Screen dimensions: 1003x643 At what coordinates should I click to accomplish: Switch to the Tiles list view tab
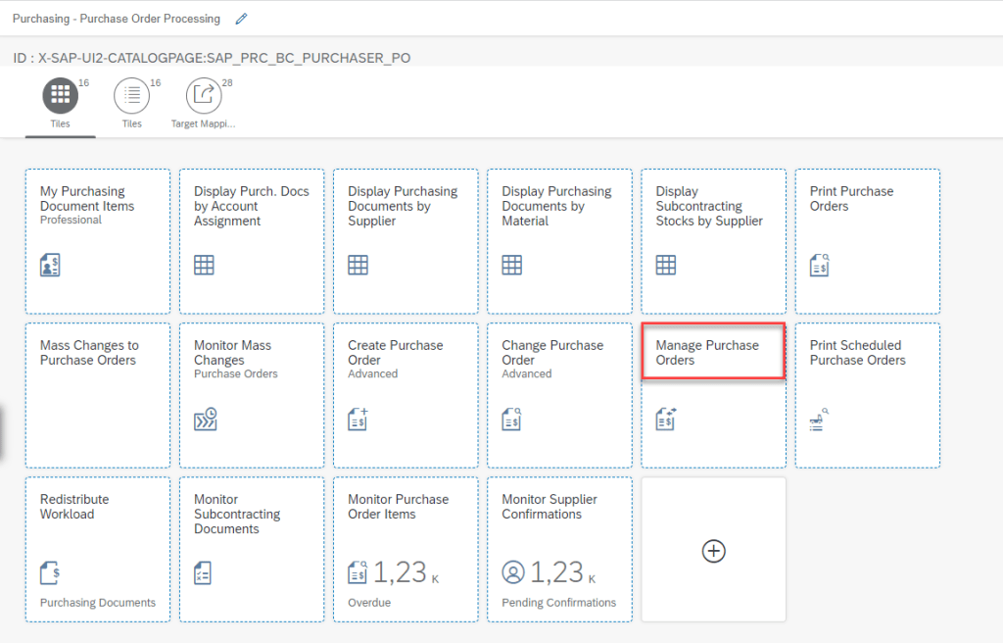tap(132, 95)
